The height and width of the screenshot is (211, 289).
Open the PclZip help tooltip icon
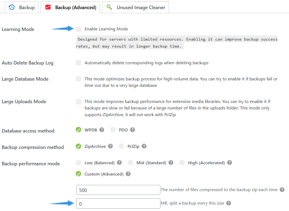pyautogui.click(x=144, y=146)
